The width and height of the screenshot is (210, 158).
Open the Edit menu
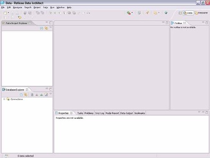pos(9,8)
